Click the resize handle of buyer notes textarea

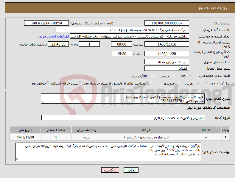pyautogui.click(x=17, y=160)
